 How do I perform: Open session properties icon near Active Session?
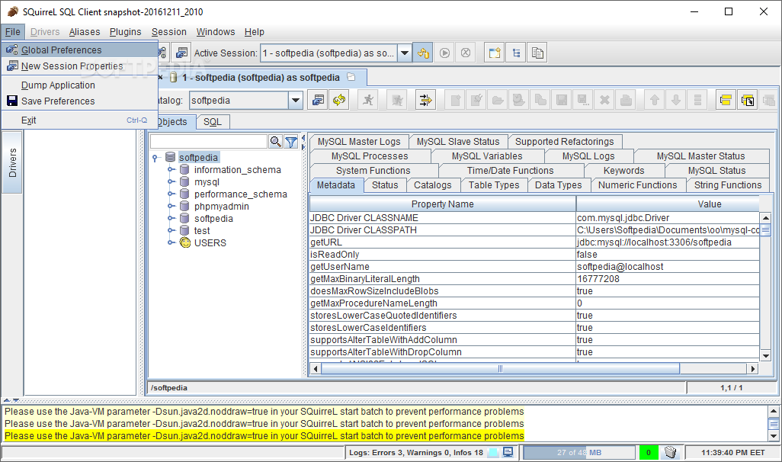point(182,53)
